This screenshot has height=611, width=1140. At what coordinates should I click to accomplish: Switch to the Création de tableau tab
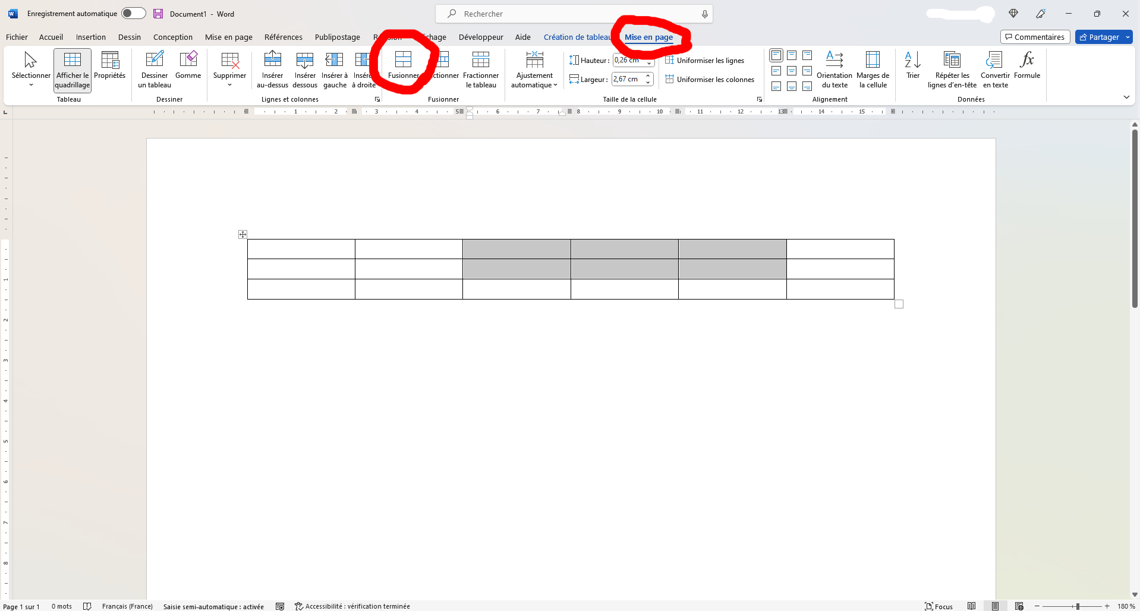click(577, 37)
